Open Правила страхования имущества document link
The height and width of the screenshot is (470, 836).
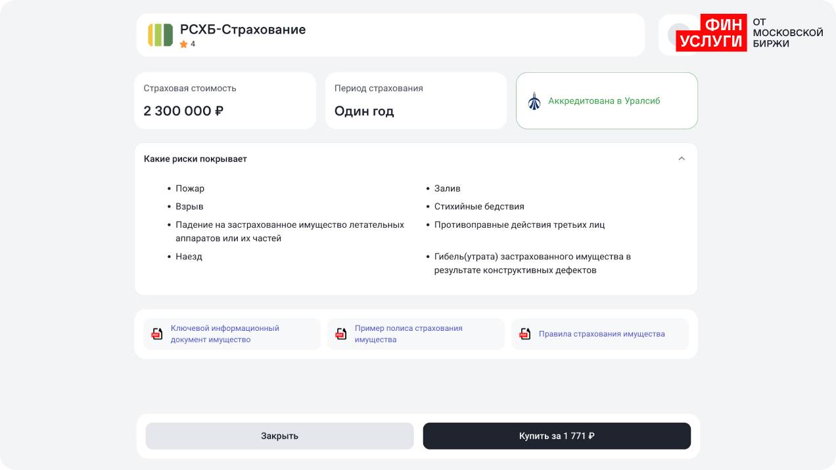pos(601,334)
